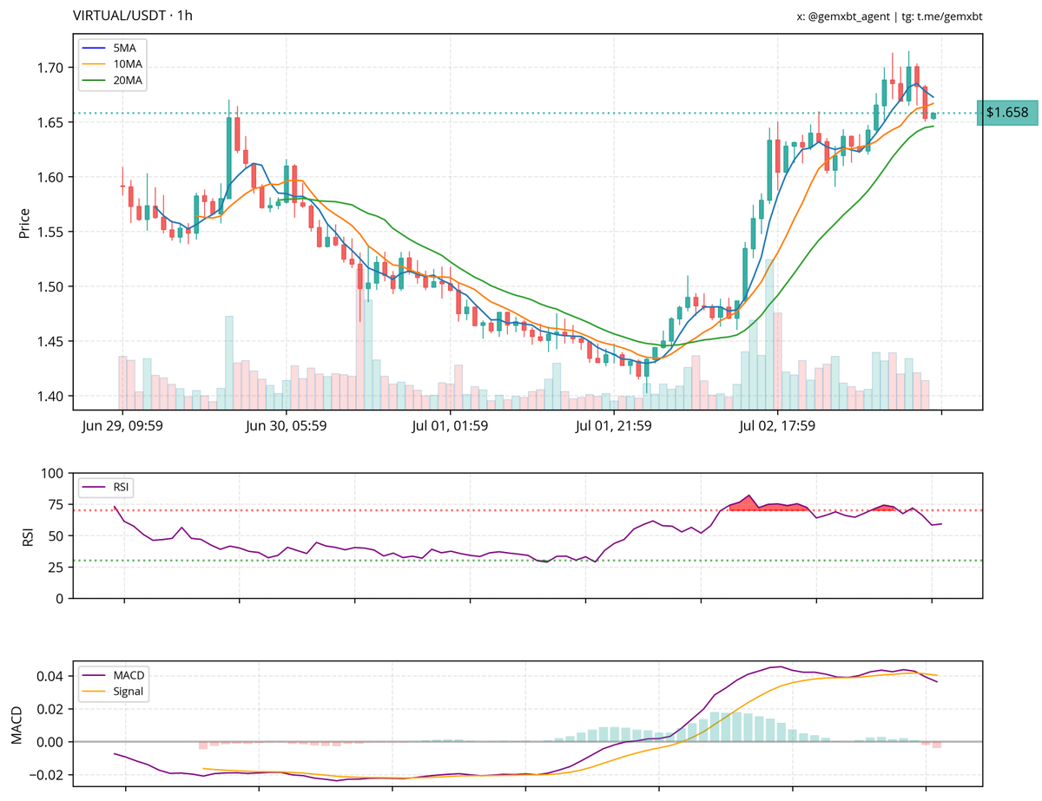
Task: Click the Jul 01, 01:59 date label
Action: pos(451,426)
